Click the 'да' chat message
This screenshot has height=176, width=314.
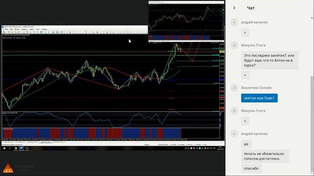pyautogui.click(x=246, y=144)
